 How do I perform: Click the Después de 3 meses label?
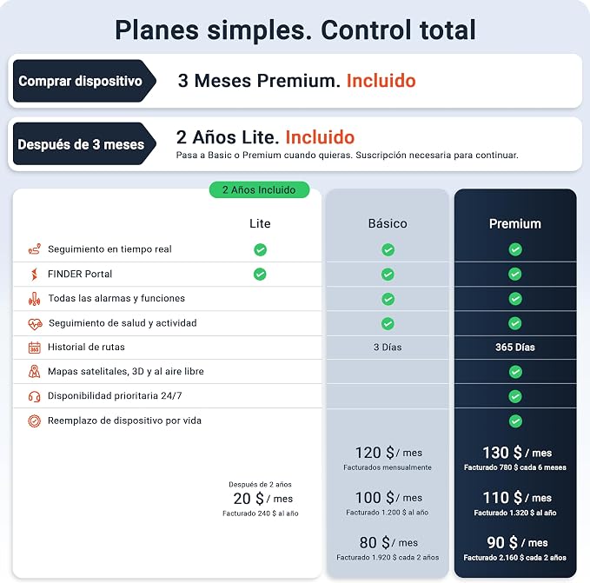(x=84, y=144)
